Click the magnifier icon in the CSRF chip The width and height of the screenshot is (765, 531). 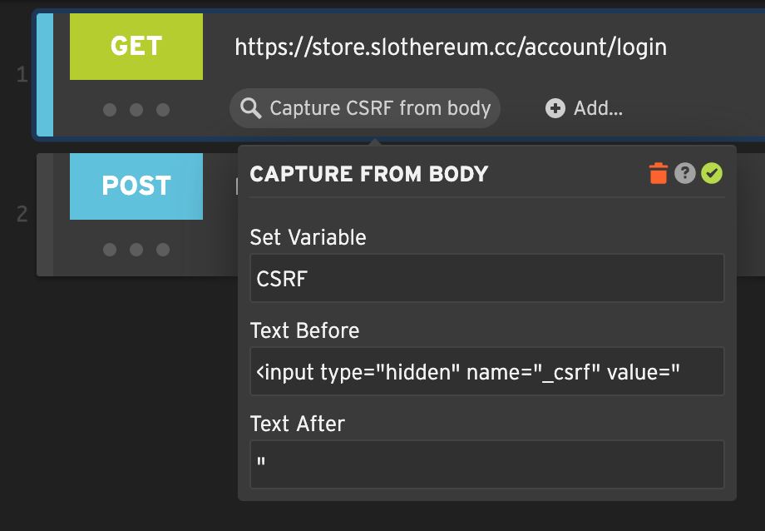(x=252, y=108)
